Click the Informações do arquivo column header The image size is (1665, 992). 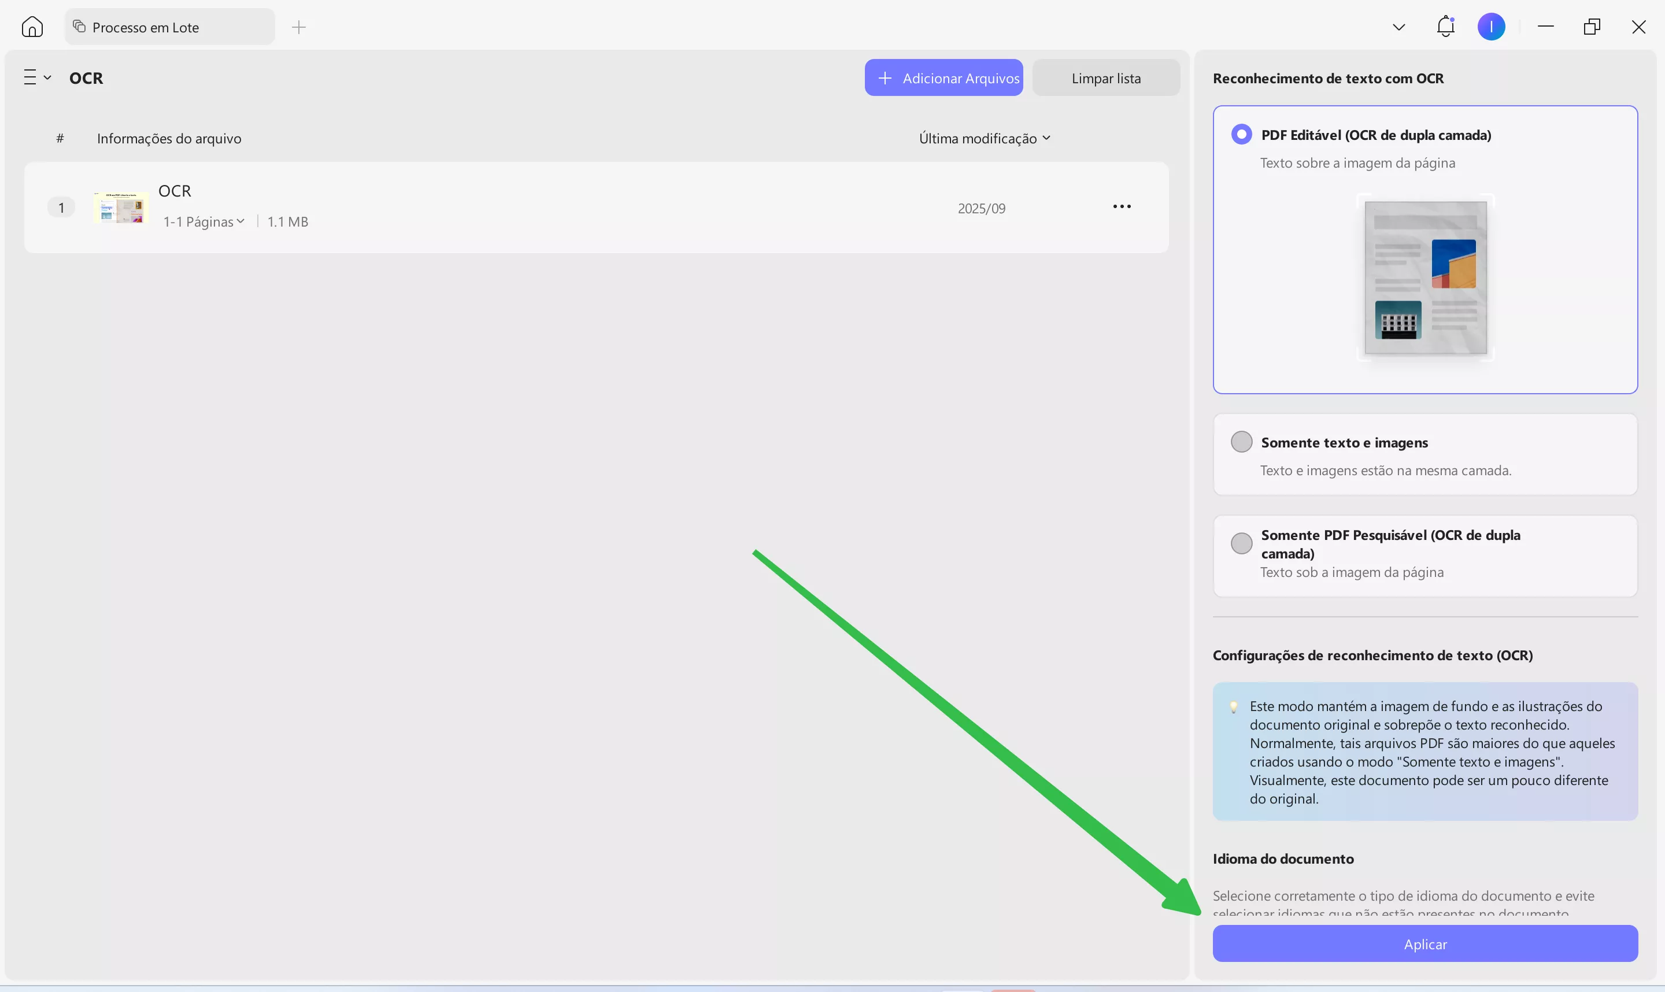click(169, 138)
